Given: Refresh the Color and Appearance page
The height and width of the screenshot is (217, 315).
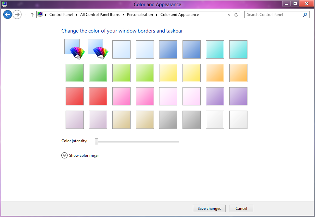Looking at the screenshot, I should pyautogui.click(x=236, y=15).
